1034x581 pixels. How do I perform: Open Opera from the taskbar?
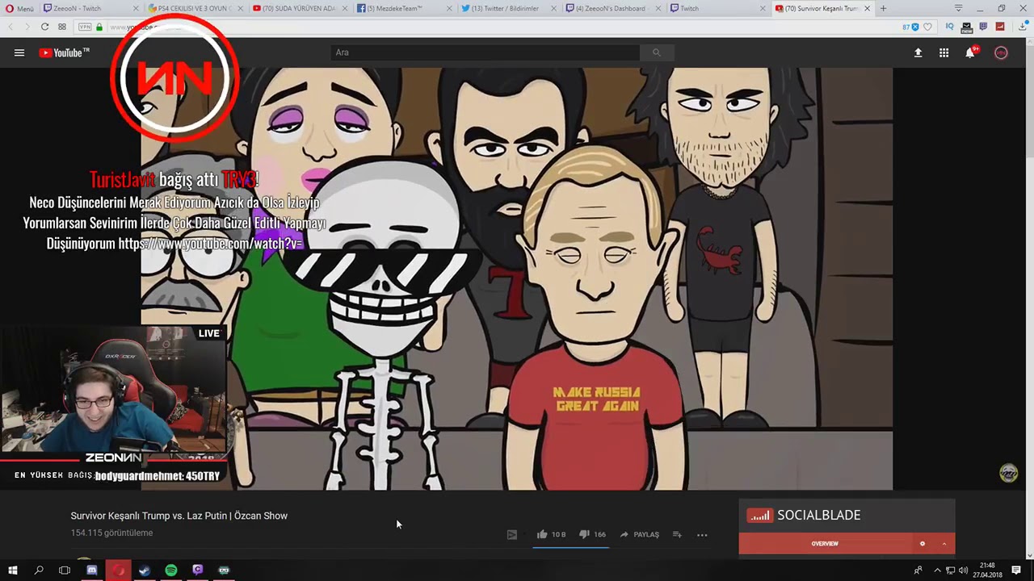tap(119, 571)
